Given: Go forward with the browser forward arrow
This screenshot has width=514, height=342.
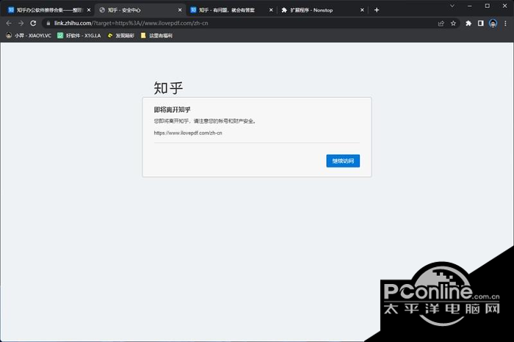Looking at the screenshot, I should pyautogui.click(x=21, y=23).
